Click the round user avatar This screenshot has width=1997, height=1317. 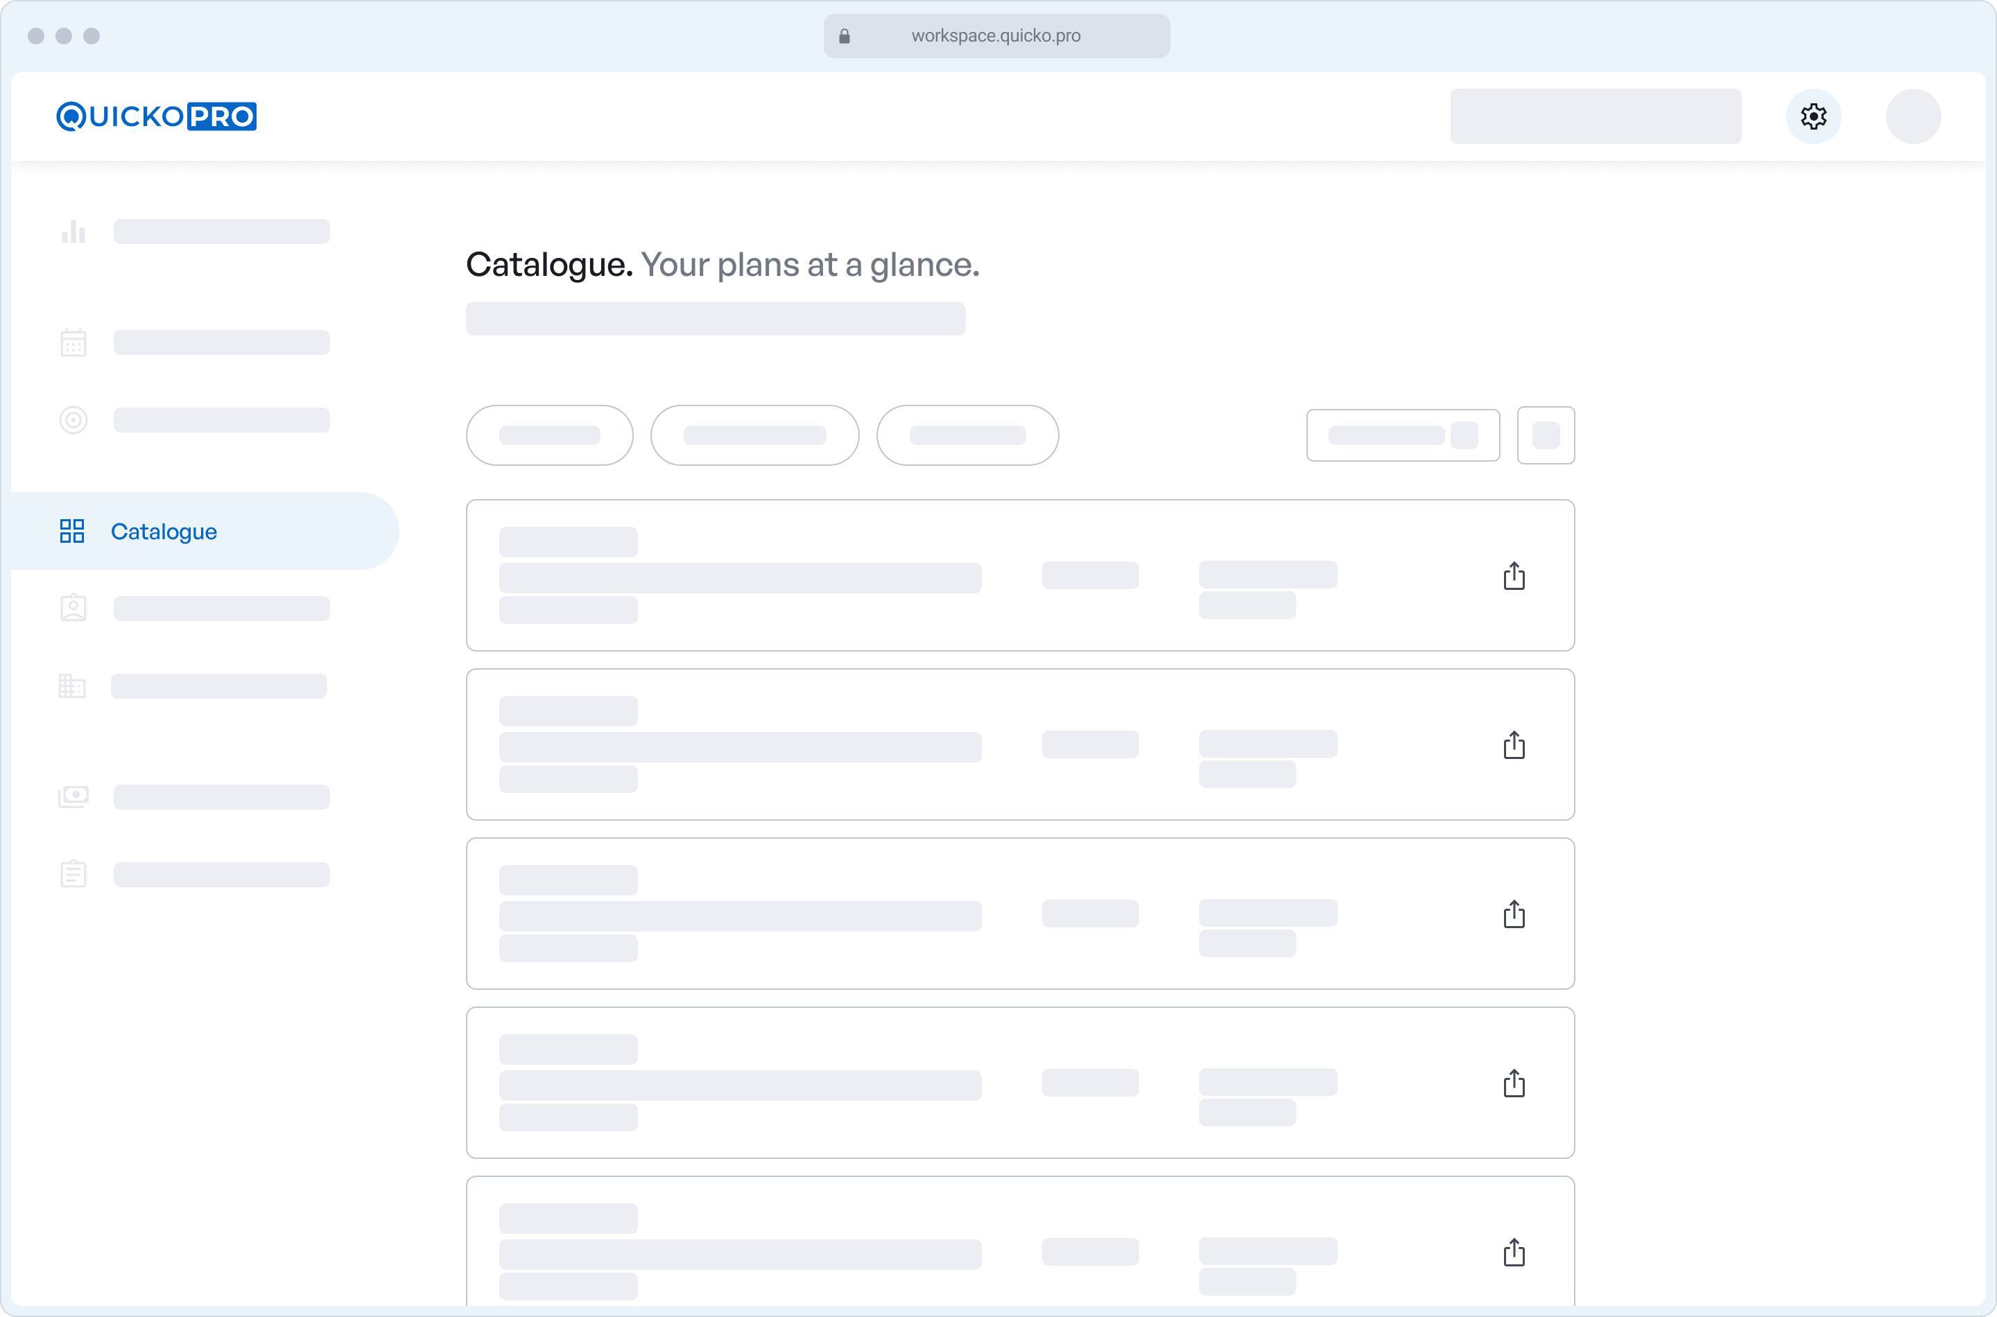click(x=1913, y=116)
